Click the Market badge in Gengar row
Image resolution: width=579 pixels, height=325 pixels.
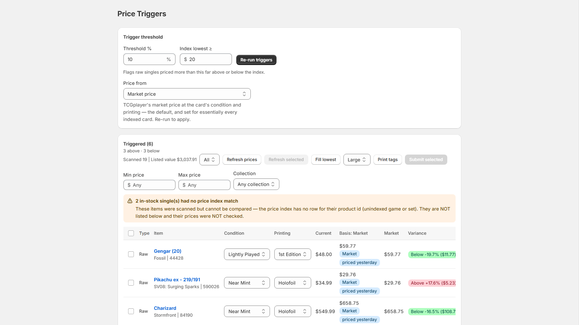coord(349,254)
